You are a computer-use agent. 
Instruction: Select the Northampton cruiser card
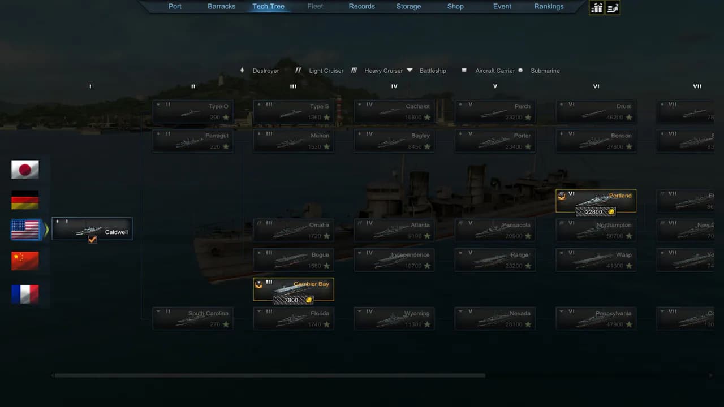(596, 230)
